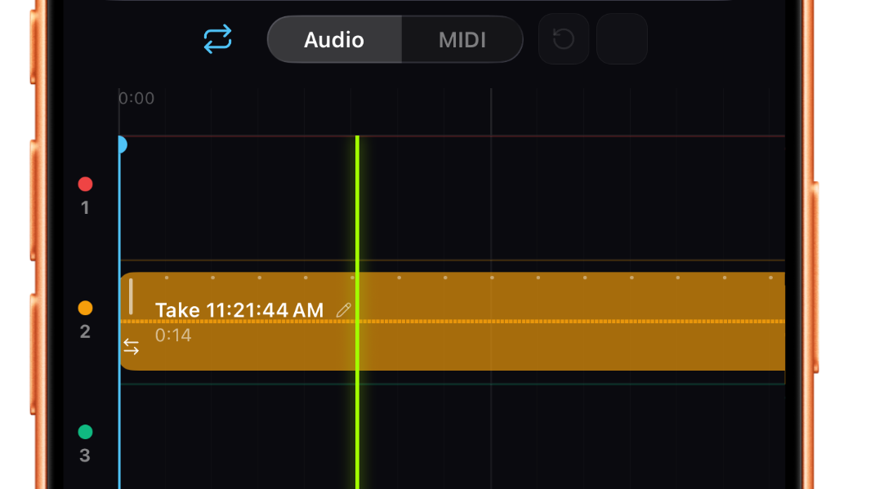Click the 0:00 time label
879x489 pixels.
click(x=136, y=99)
